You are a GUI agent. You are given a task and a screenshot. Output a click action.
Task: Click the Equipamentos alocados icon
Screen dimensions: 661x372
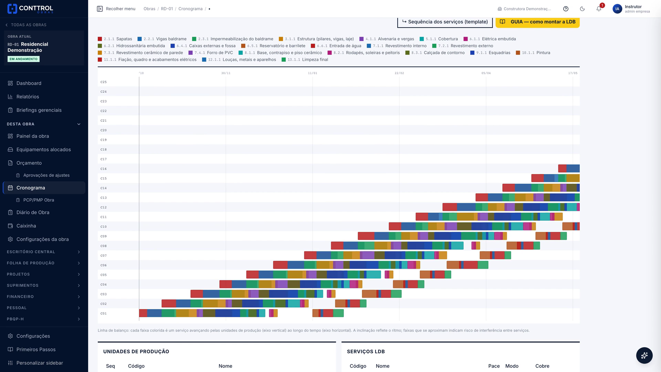[x=10, y=149]
